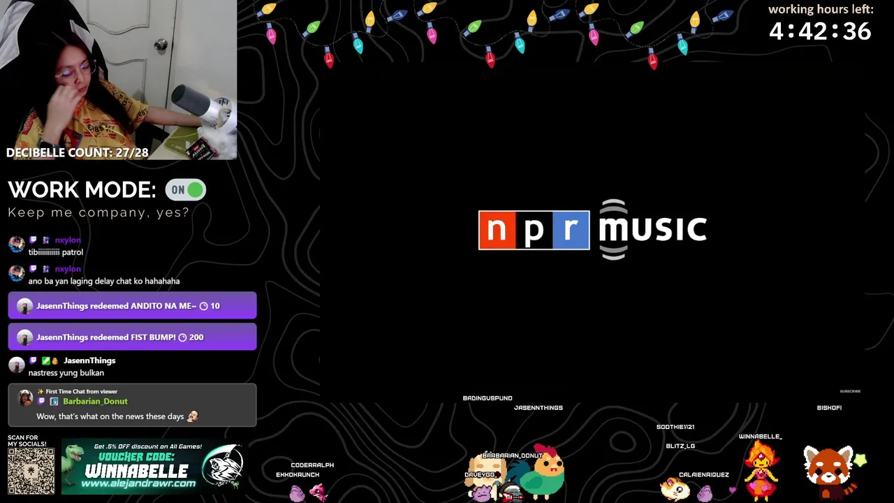
Task: Click the emoji after 'news these days'
Action: click(193, 416)
